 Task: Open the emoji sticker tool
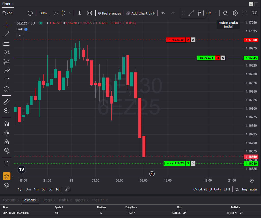[x=7, y=89]
